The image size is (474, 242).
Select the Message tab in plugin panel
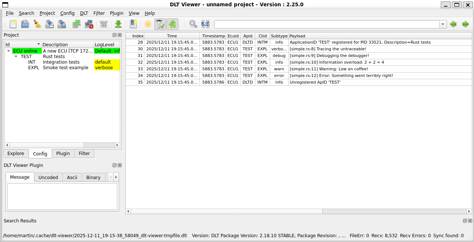click(x=20, y=177)
